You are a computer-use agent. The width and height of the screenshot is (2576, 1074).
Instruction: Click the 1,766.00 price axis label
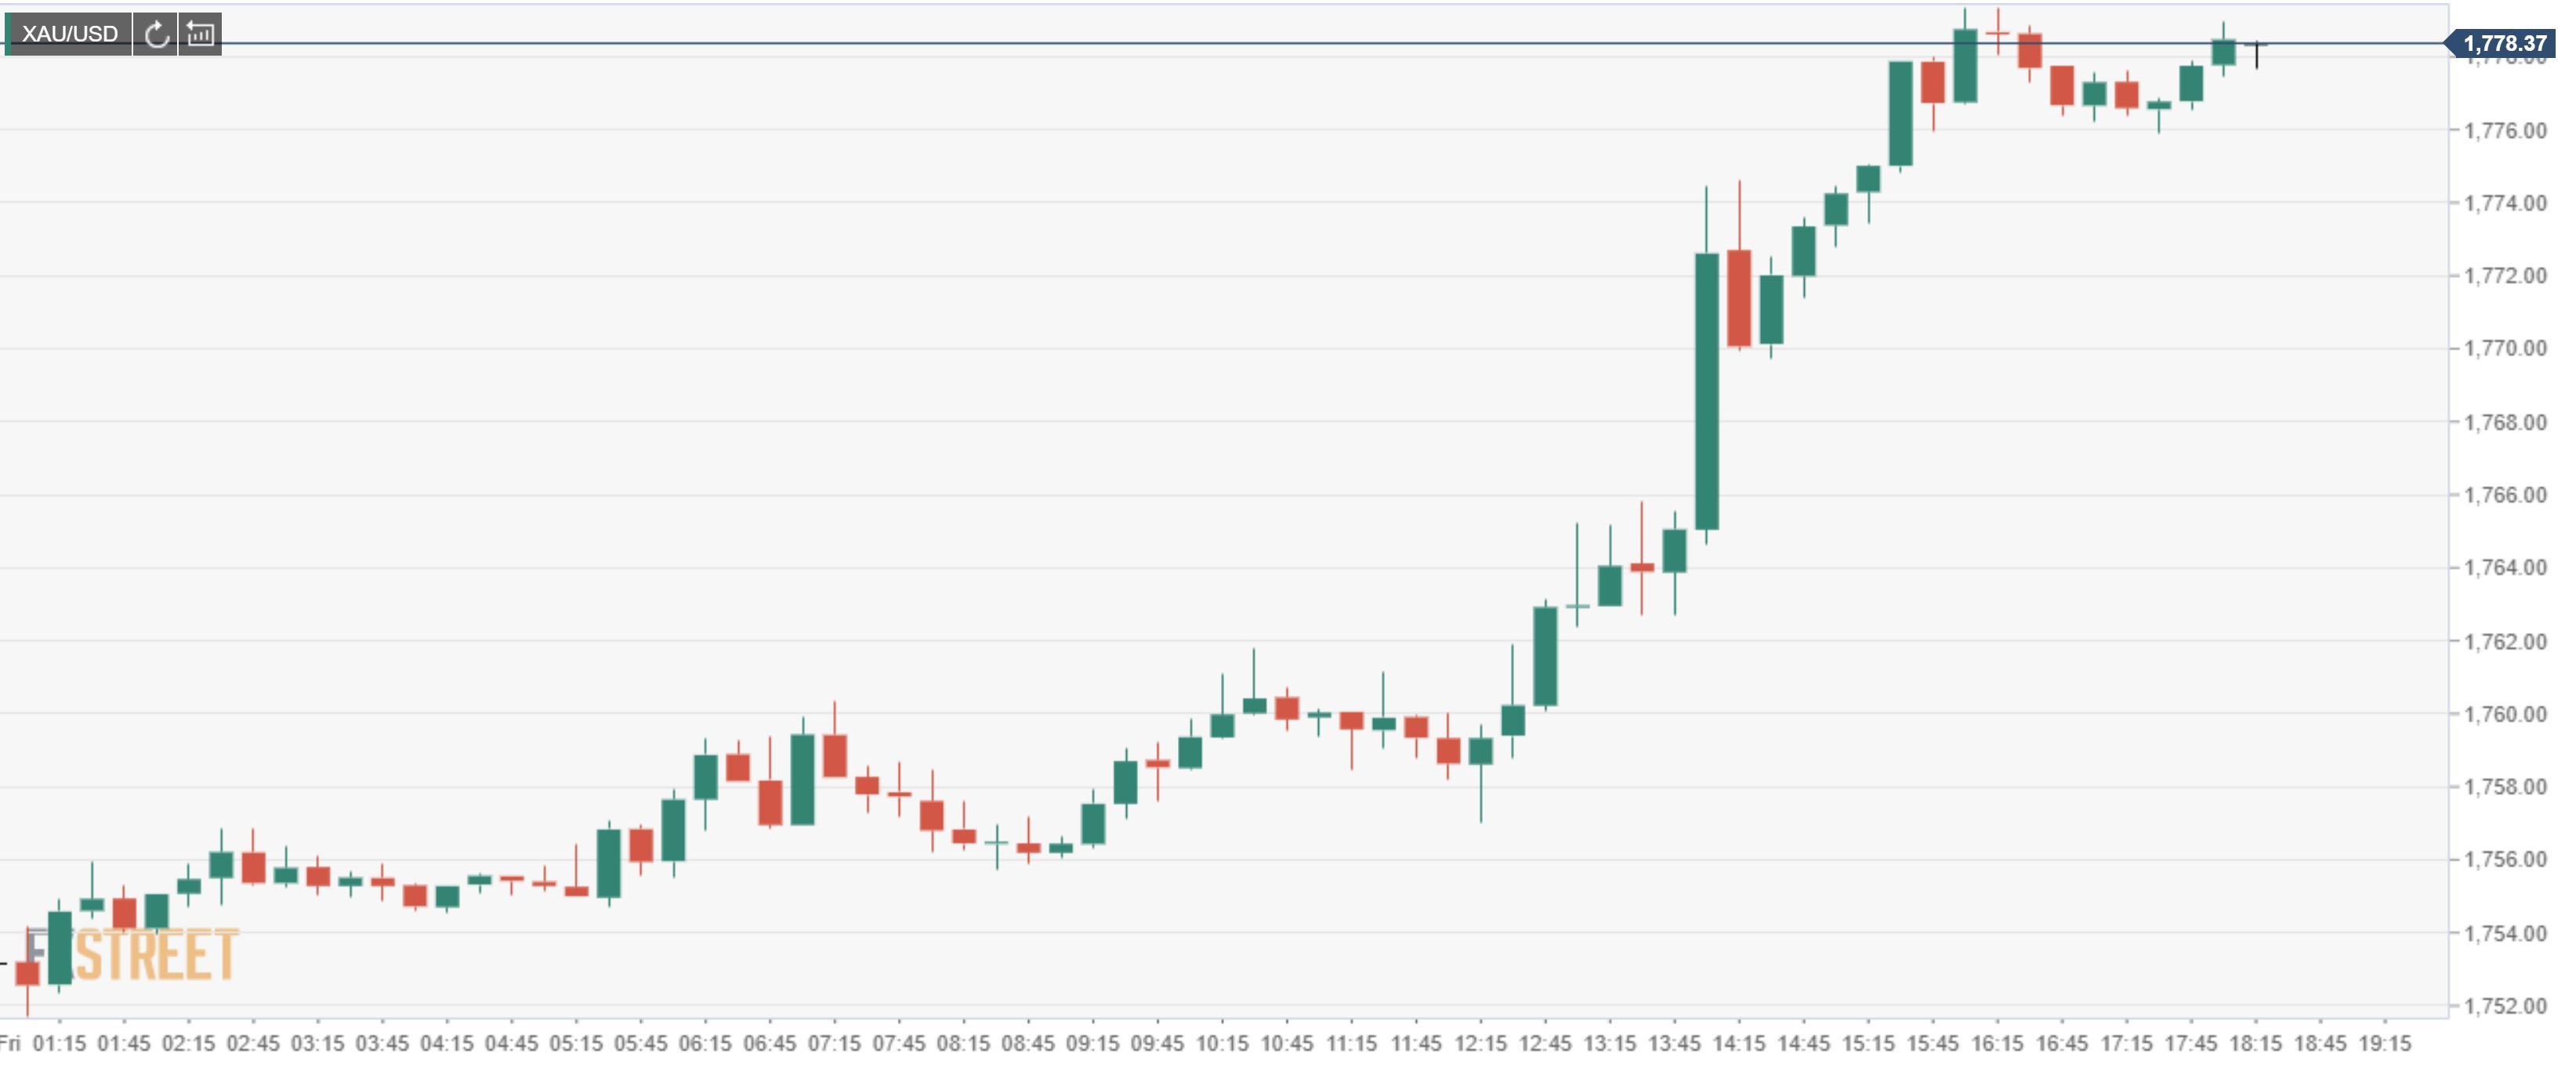click(2505, 495)
